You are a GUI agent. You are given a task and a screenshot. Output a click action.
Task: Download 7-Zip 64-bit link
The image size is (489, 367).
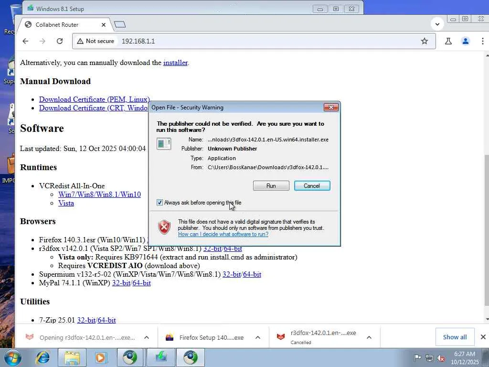coord(106,320)
